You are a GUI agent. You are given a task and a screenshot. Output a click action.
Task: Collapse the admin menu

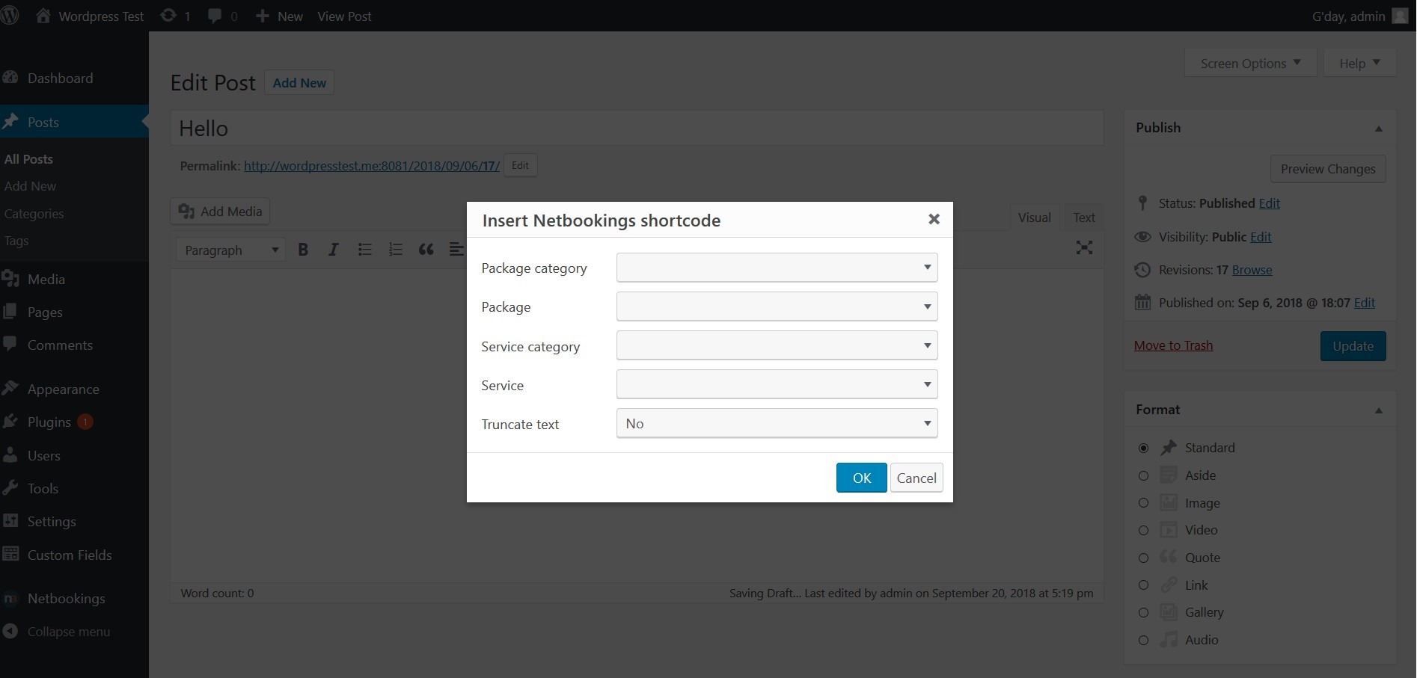(68, 631)
